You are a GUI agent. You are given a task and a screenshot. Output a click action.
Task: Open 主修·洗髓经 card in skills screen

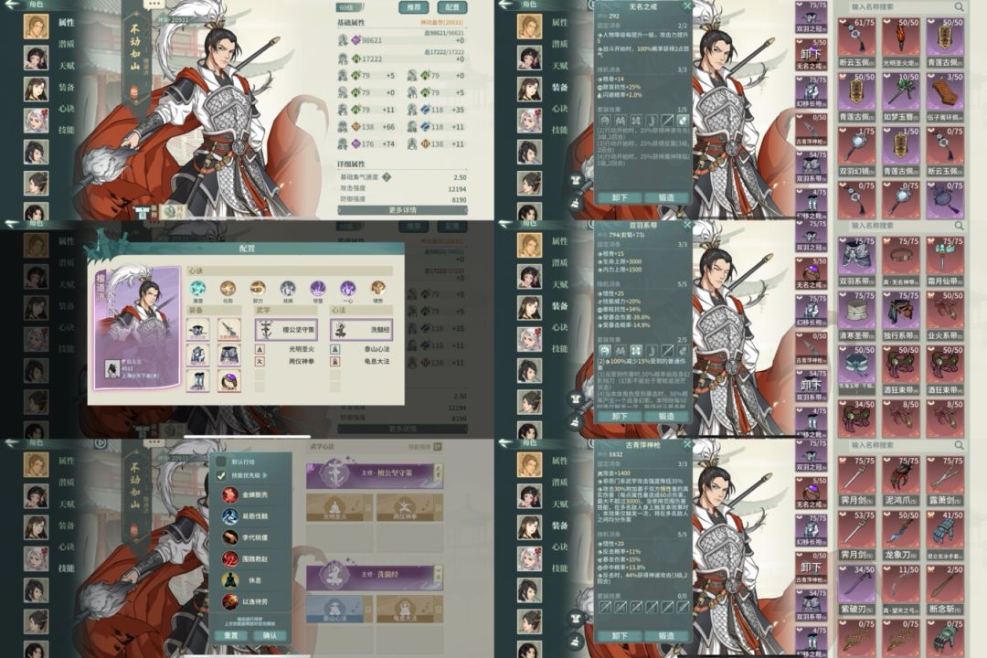click(375, 576)
